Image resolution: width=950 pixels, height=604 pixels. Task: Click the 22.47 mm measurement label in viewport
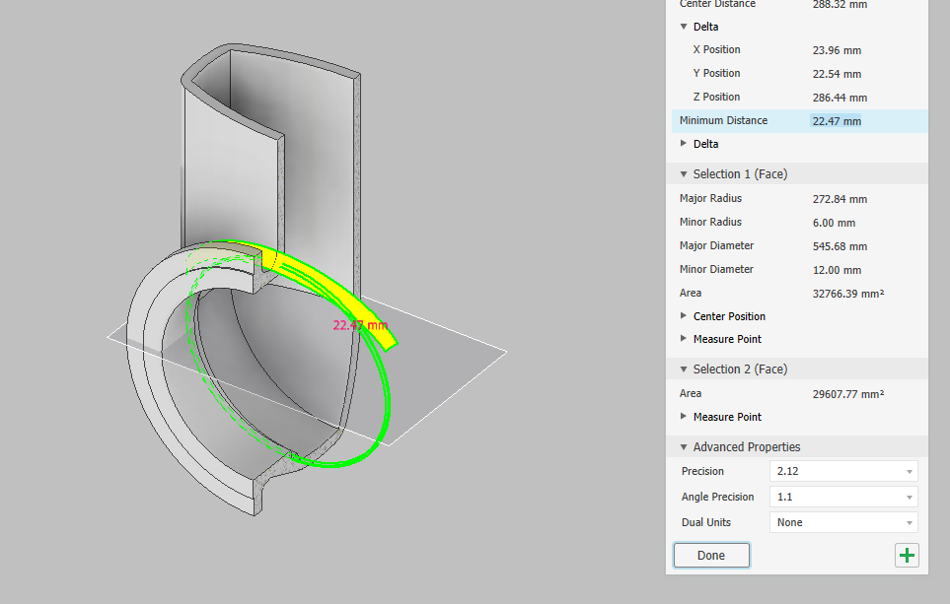(358, 324)
